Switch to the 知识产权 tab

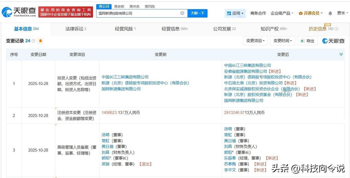[270, 28]
